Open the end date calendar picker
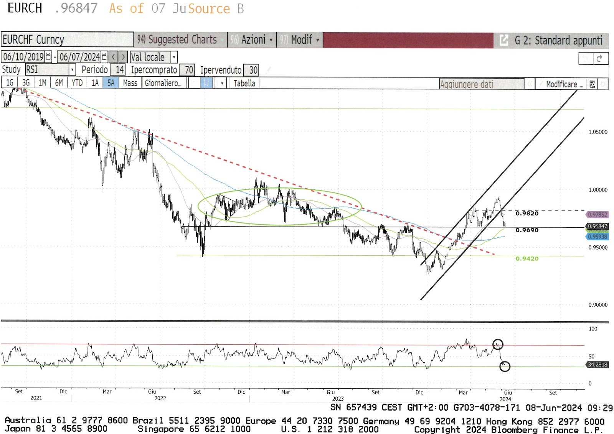The image size is (614, 434). point(104,57)
